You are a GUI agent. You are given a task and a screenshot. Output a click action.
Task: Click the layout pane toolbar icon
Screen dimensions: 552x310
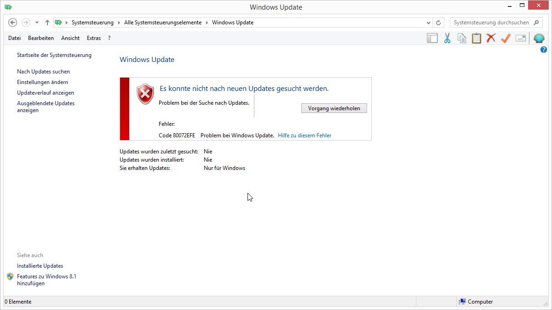[432, 38]
